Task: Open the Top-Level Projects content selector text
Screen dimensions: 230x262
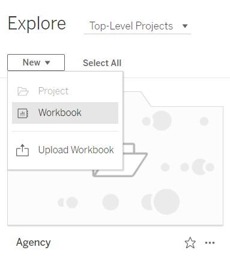Action: click(x=131, y=26)
